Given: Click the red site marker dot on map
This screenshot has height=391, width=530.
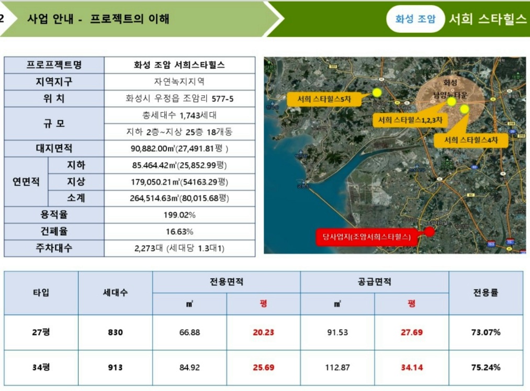Looking at the screenshot, I should coord(429,232).
